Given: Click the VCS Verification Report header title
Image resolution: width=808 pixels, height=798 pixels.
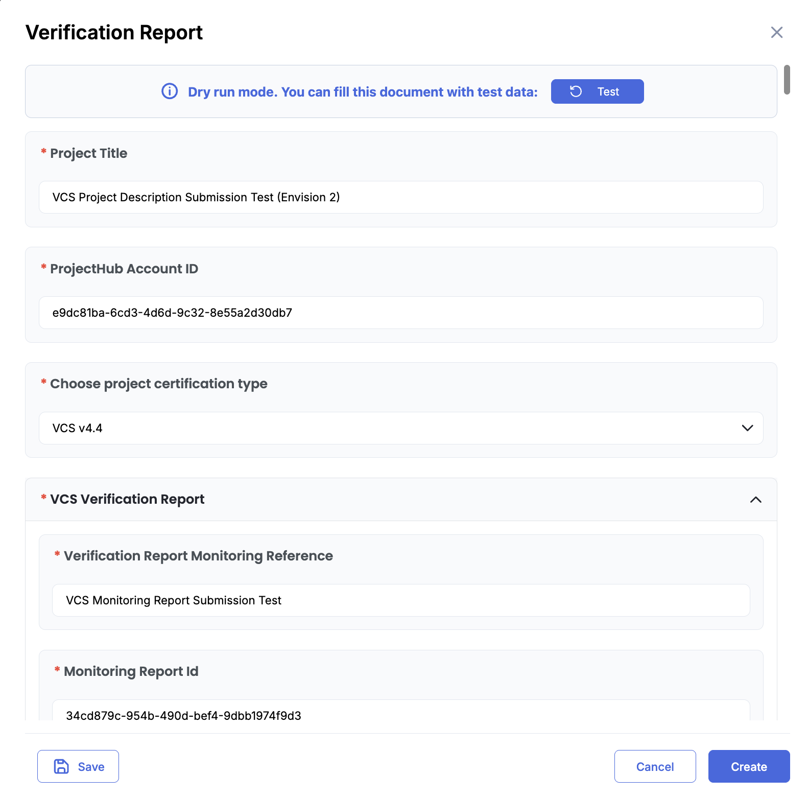Looking at the screenshot, I should (127, 499).
